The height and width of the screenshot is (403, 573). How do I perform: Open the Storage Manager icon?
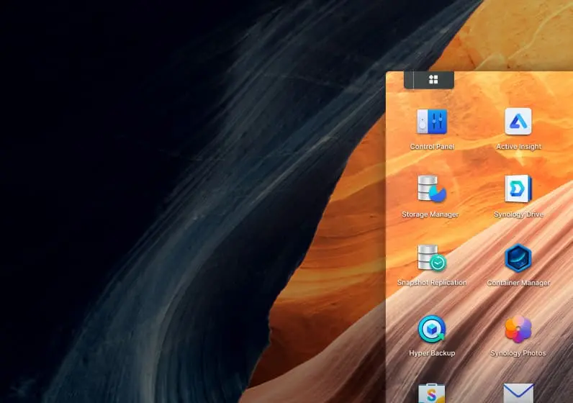432,189
